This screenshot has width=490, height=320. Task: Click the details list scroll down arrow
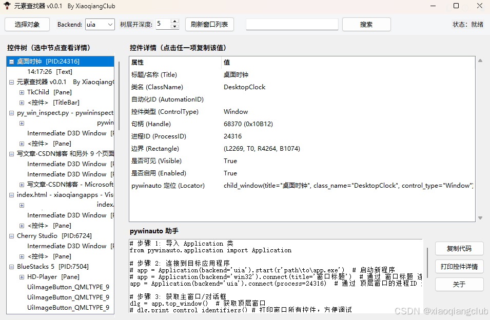tap(480, 218)
